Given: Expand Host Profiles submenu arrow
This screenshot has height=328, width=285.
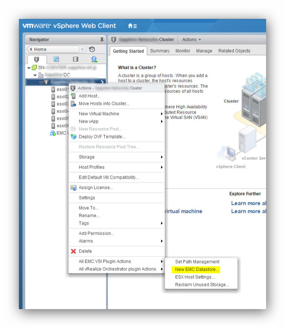Looking at the screenshot, I should [x=161, y=167].
